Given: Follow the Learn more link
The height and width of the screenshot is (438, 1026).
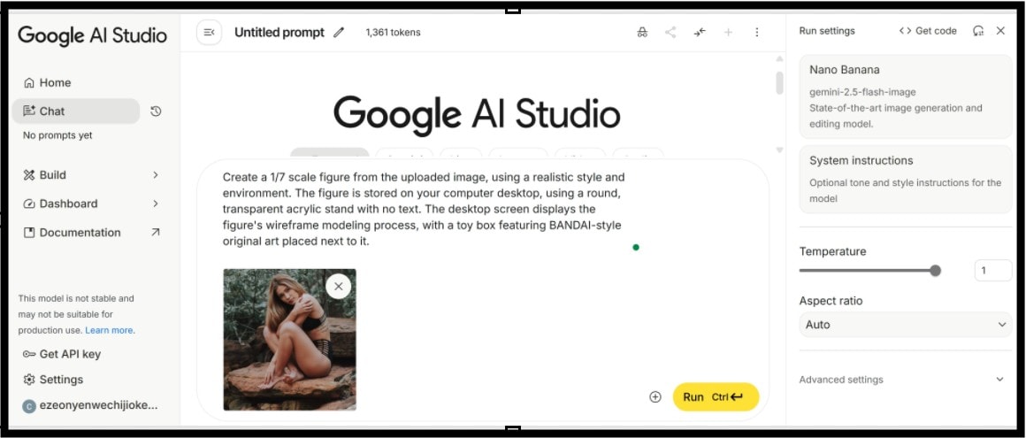Looking at the screenshot, I should (x=110, y=330).
